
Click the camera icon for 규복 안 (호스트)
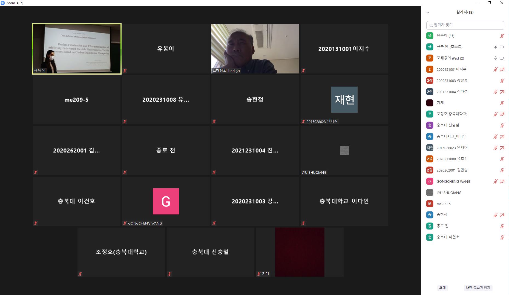pyautogui.click(x=502, y=47)
